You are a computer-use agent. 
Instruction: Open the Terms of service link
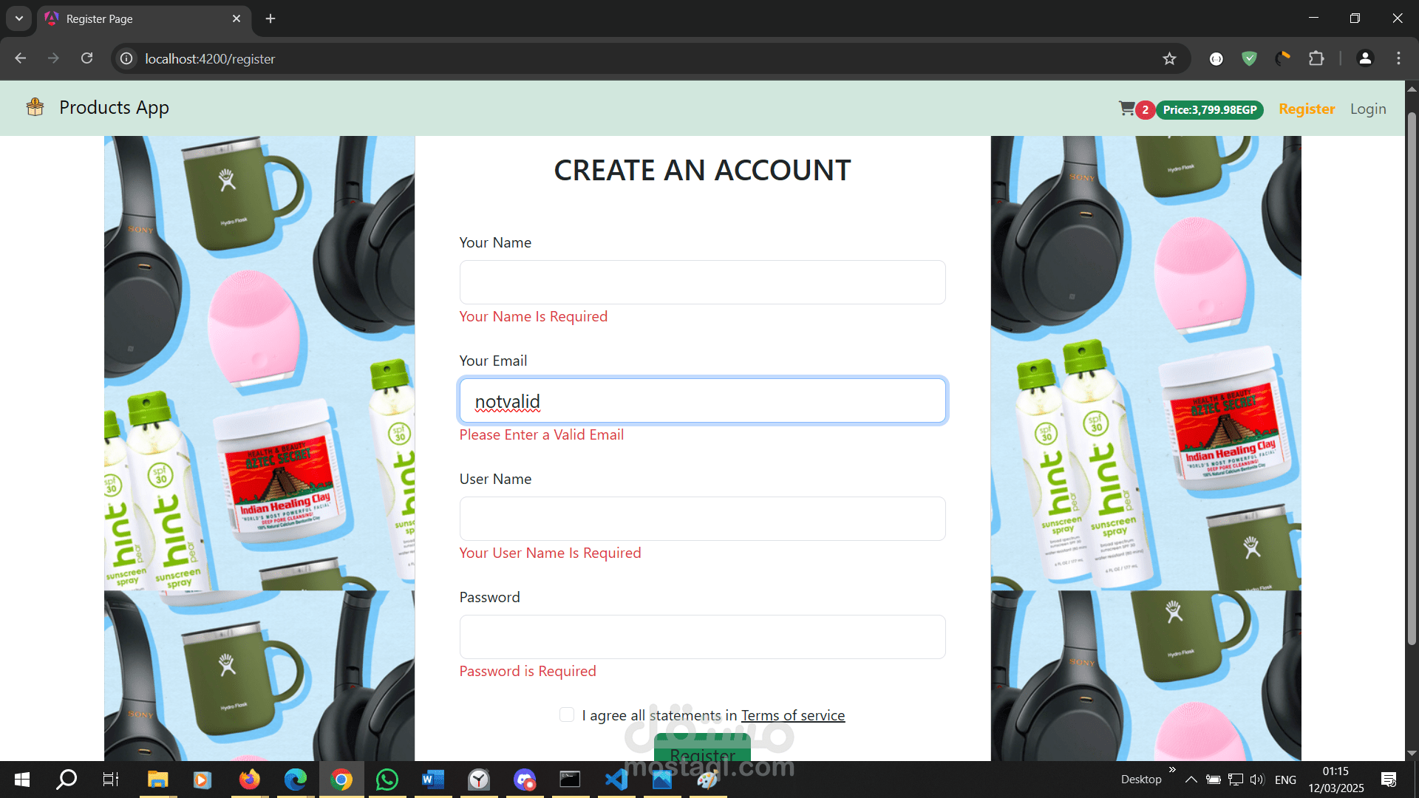click(792, 715)
